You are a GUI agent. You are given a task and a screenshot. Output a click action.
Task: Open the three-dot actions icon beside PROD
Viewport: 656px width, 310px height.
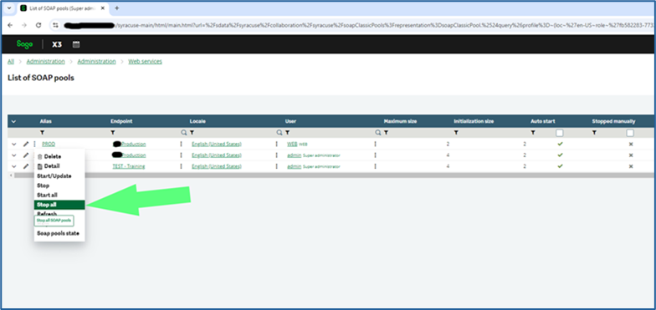click(x=35, y=144)
